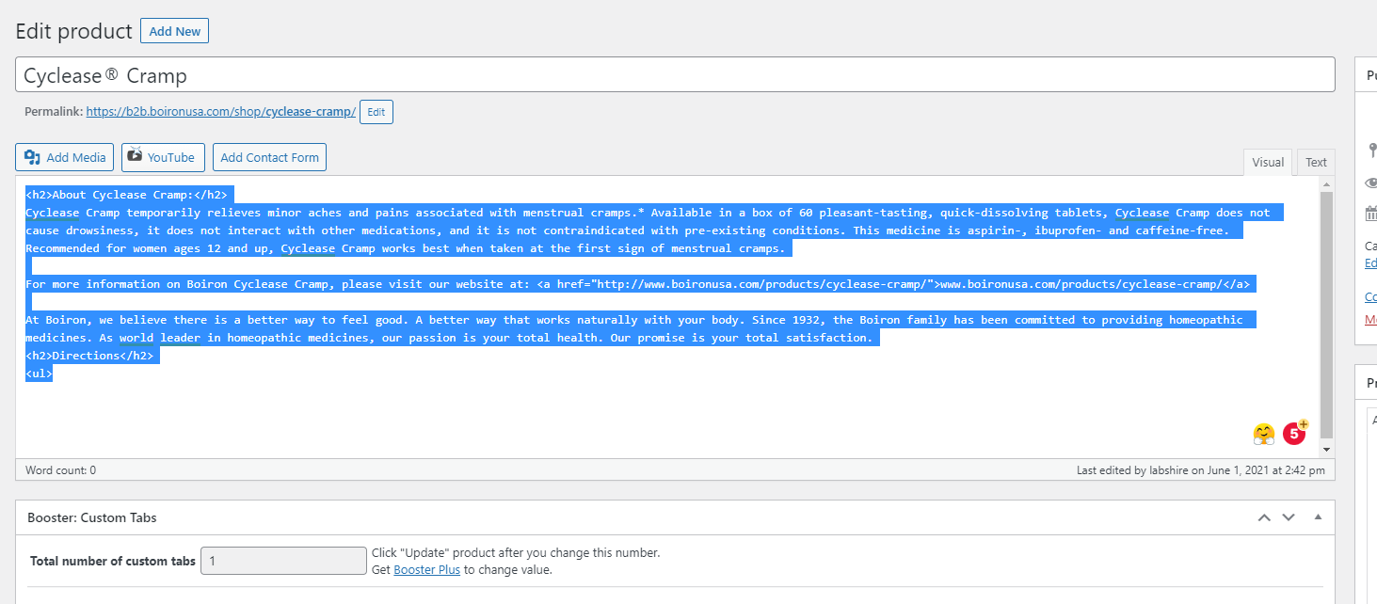Click the pin icon in the right sidebar
Viewport: 1377px width, 604px height.
(x=1372, y=150)
